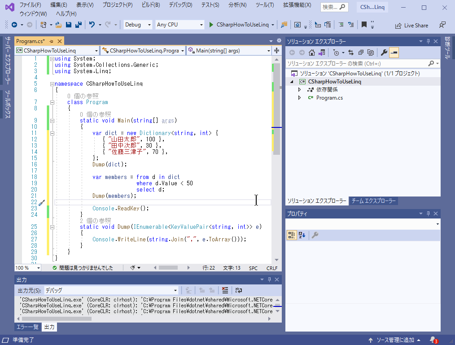The height and width of the screenshot is (345, 455).
Task: Open the output source デバッグ dropdown
Action: pyautogui.click(x=111, y=290)
